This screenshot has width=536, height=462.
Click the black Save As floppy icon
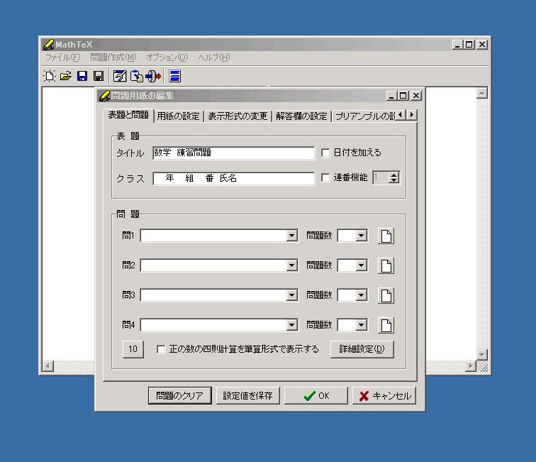pos(99,76)
